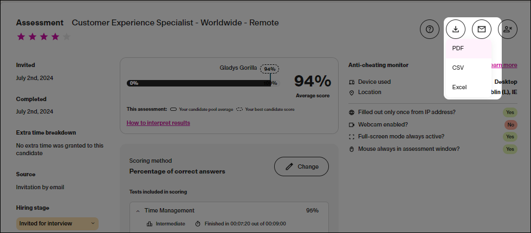Screen dimensions: 531x233
Task: Click the 94% marker on score bar
Action: pos(270,69)
